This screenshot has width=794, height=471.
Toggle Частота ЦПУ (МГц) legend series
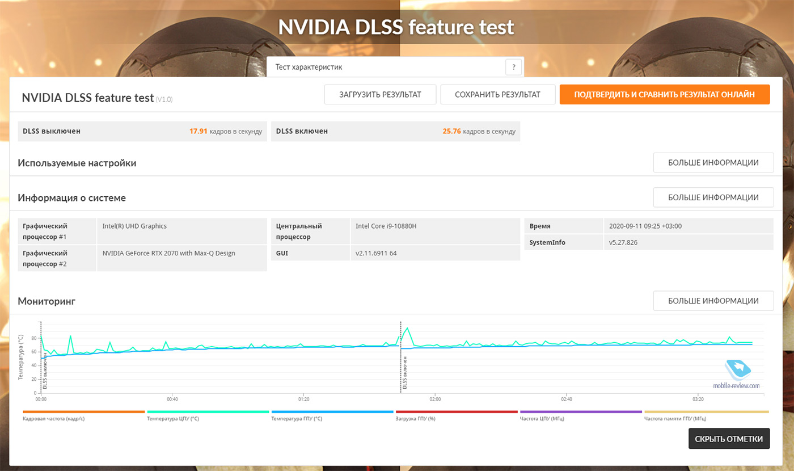pos(581,416)
